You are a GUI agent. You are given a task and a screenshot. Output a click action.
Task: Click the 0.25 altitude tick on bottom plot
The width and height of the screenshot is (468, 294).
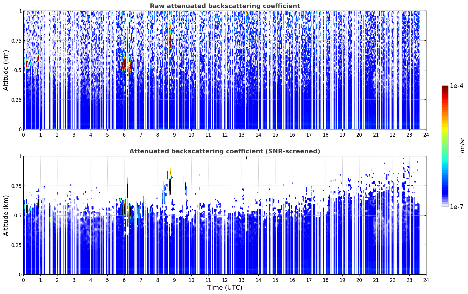coord(16,245)
